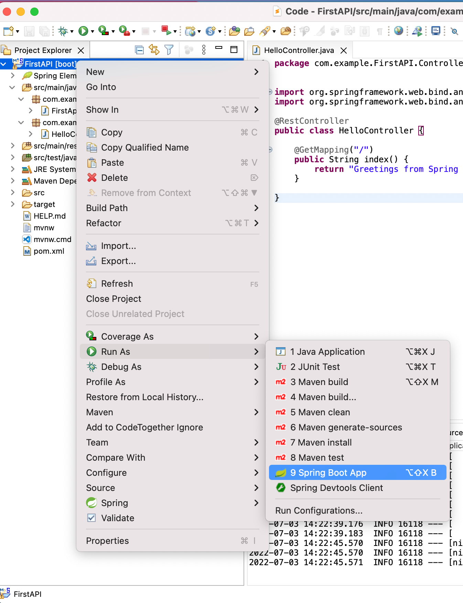Switch to the HelloController.java tab
Screen dimensions: 463x603
(299, 51)
